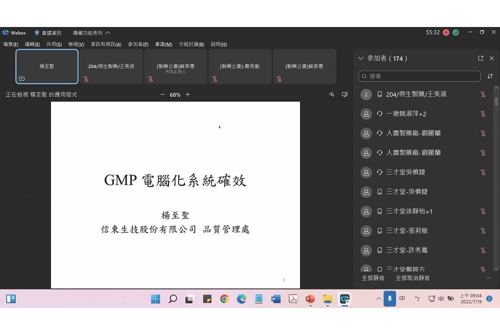Image resolution: width=500 pixels, height=335 pixels.
Task: Open Adobe Acrobat from taskbar
Action: pyautogui.click(x=293, y=299)
